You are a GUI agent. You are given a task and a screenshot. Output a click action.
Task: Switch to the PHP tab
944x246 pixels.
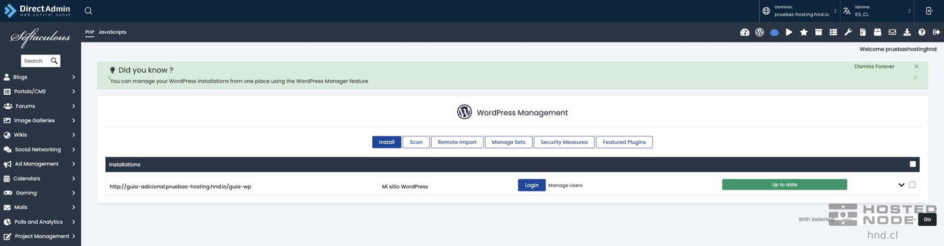pos(90,32)
